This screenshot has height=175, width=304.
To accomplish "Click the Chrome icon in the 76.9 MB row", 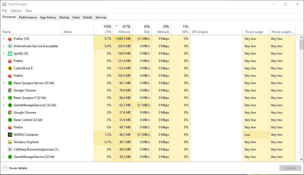I will point(10,90).
